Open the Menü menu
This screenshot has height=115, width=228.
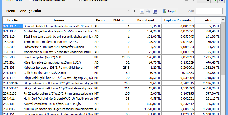11,11
